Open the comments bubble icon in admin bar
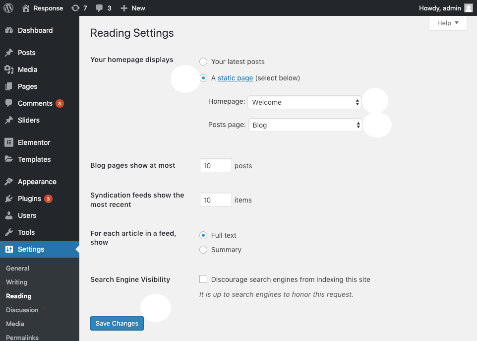This screenshot has height=341, width=477. [99, 8]
